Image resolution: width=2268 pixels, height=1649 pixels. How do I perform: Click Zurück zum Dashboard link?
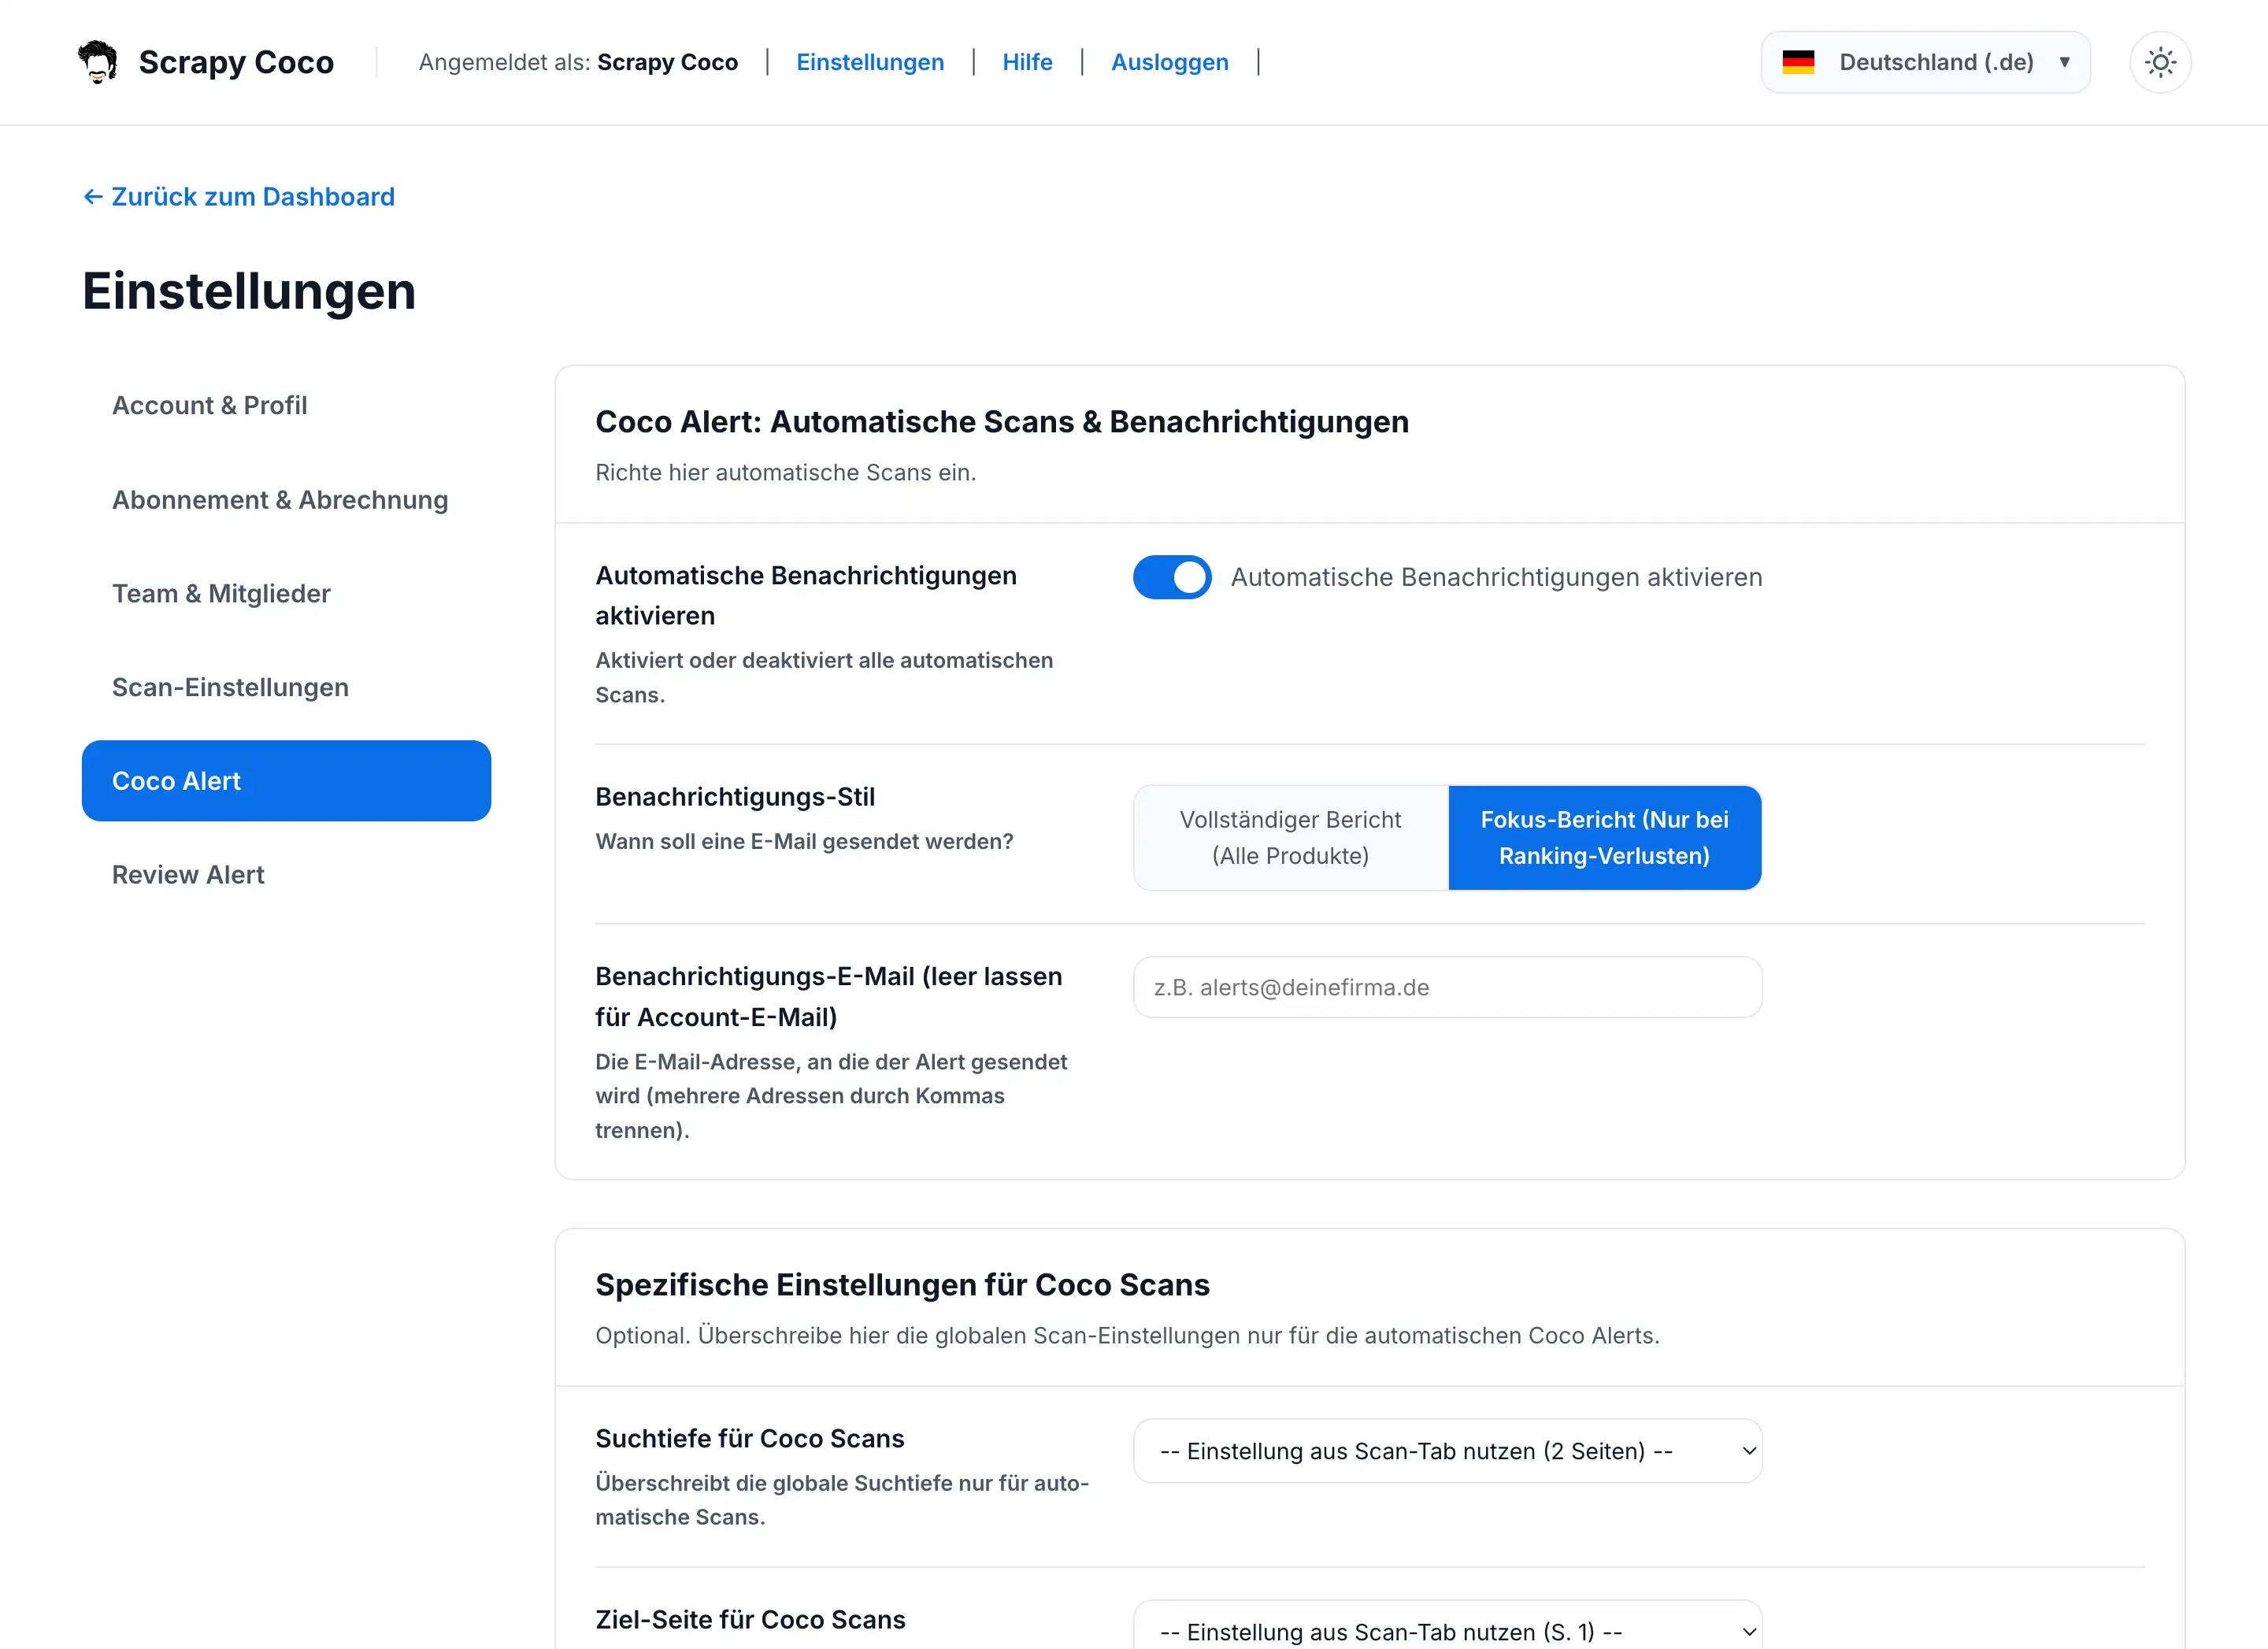click(239, 197)
